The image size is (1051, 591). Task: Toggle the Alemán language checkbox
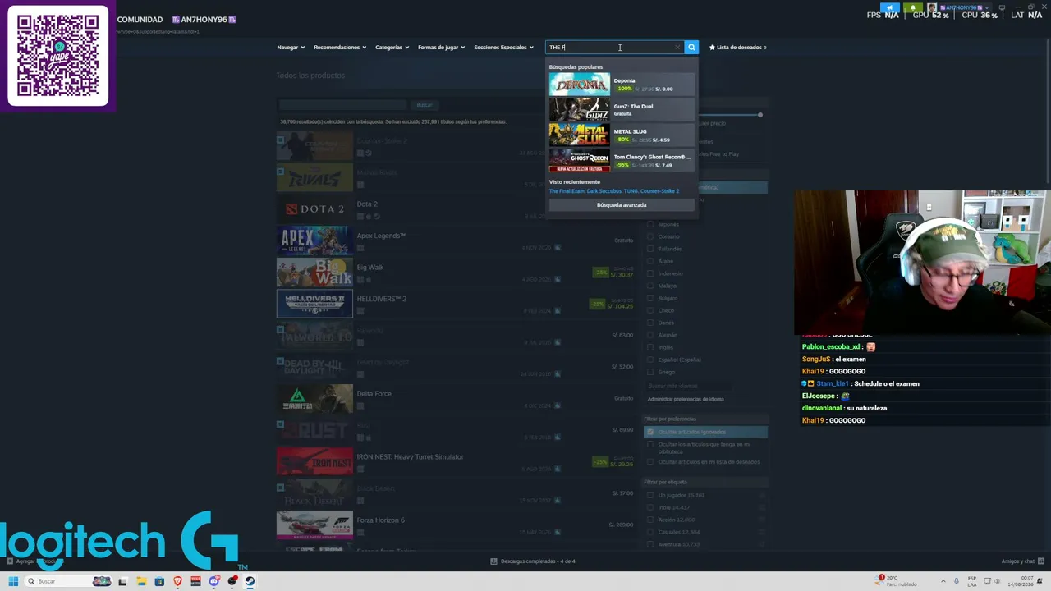(650, 335)
